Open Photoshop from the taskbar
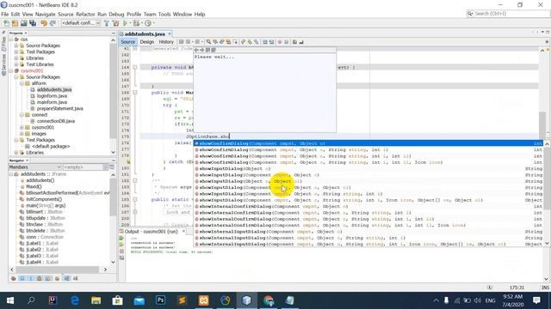This screenshot has width=551, height=309. point(160,300)
